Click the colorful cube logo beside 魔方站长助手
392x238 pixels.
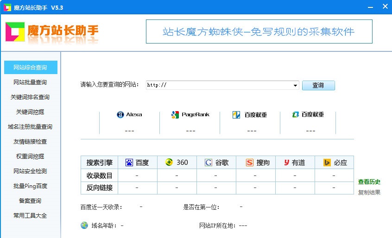(15, 31)
